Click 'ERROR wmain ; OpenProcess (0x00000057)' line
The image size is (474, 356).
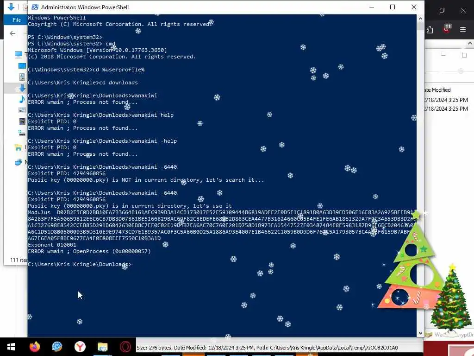[x=89, y=251]
